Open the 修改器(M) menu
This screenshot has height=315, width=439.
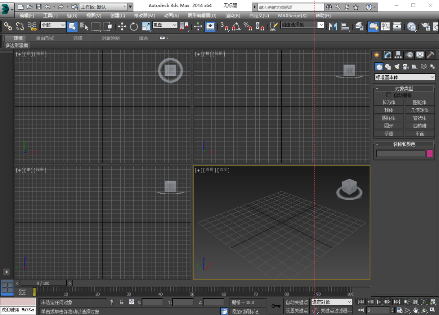(144, 16)
